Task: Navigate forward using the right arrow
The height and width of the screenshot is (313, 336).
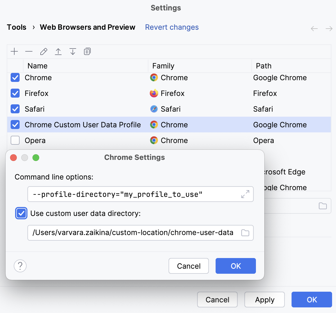Action: tap(329, 28)
